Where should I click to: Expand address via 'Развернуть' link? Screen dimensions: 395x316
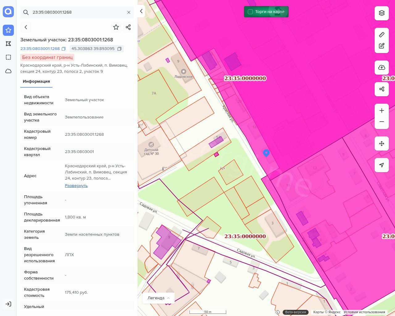coord(76,186)
